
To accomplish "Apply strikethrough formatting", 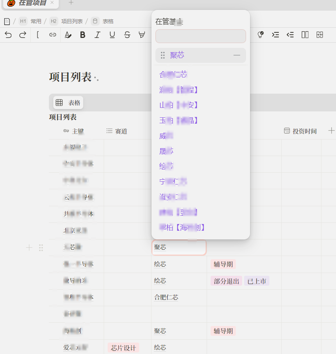I will tap(127, 35).
